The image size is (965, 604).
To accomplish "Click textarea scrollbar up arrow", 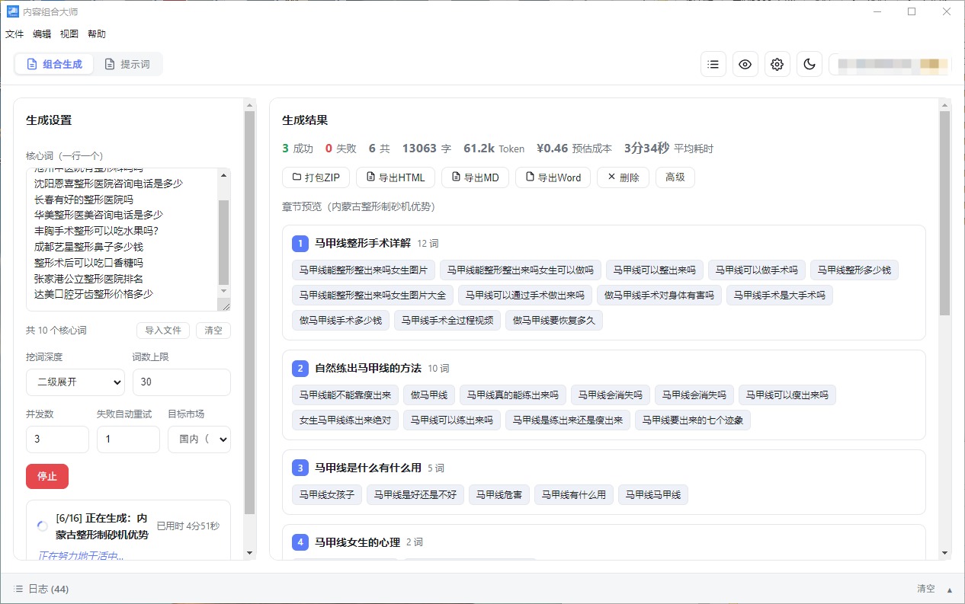I will (224, 175).
